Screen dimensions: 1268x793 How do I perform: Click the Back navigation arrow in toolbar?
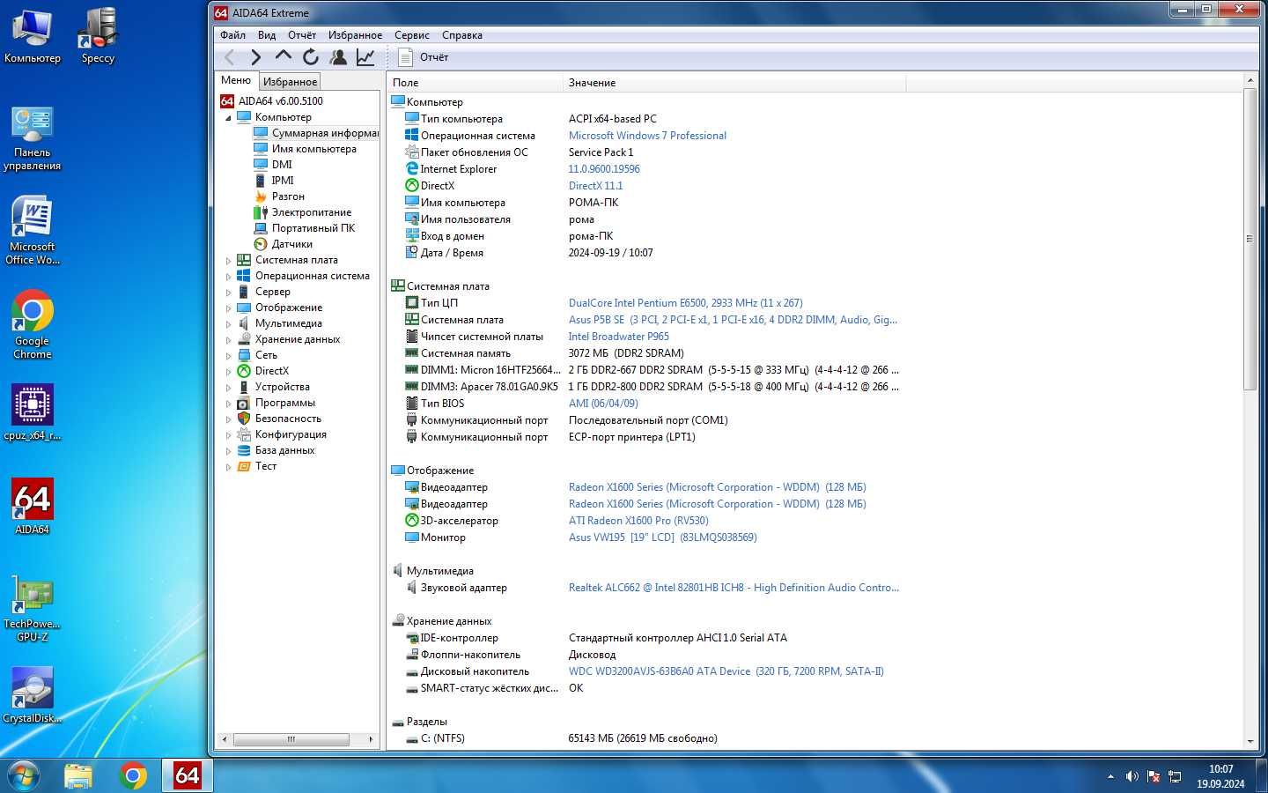click(x=229, y=57)
